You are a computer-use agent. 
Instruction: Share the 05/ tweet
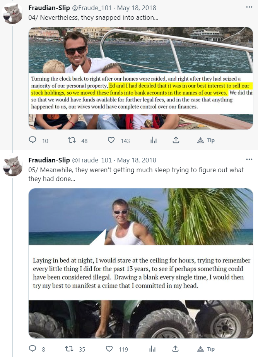pos(176,349)
